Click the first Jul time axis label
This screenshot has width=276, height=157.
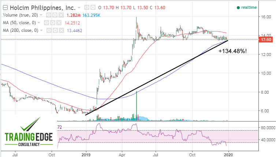point(15,155)
